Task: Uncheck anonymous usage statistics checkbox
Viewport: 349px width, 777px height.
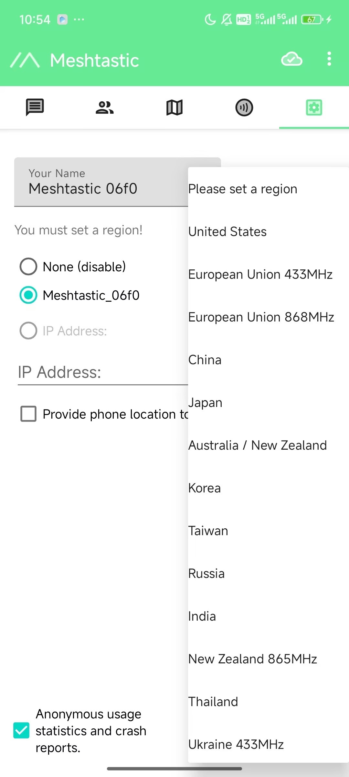Action: click(21, 730)
